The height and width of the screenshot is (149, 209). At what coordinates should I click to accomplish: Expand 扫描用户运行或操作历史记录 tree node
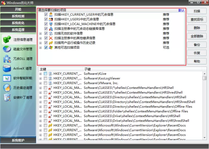click(41, 43)
